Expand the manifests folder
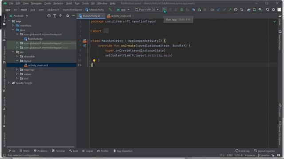The image size is (284, 159). (13, 26)
